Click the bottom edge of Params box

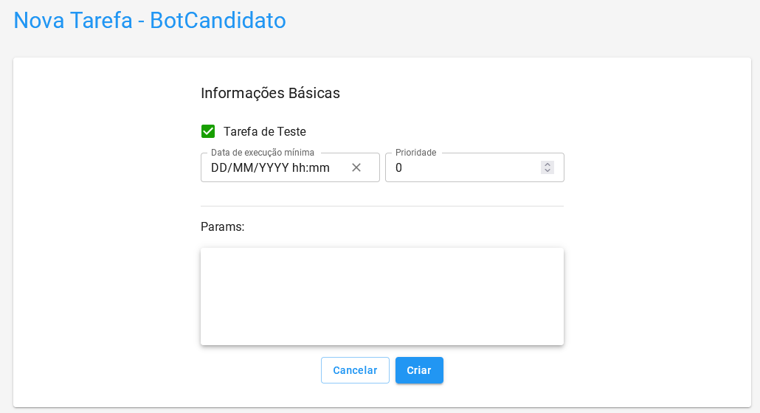(382, 344)
